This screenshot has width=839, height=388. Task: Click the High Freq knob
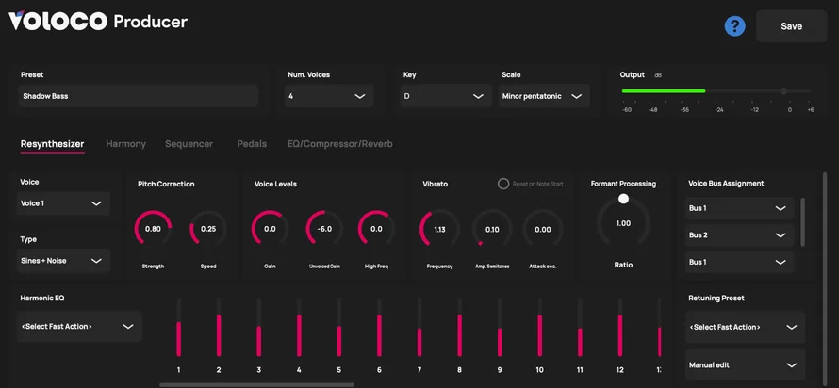coord(377,229)
